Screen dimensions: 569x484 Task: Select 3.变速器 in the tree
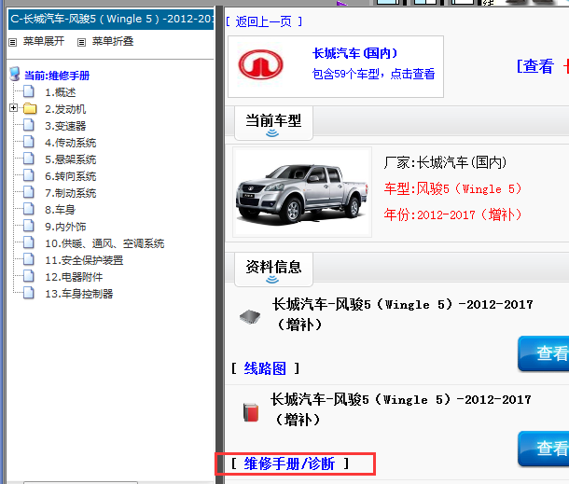click(65, 126)
